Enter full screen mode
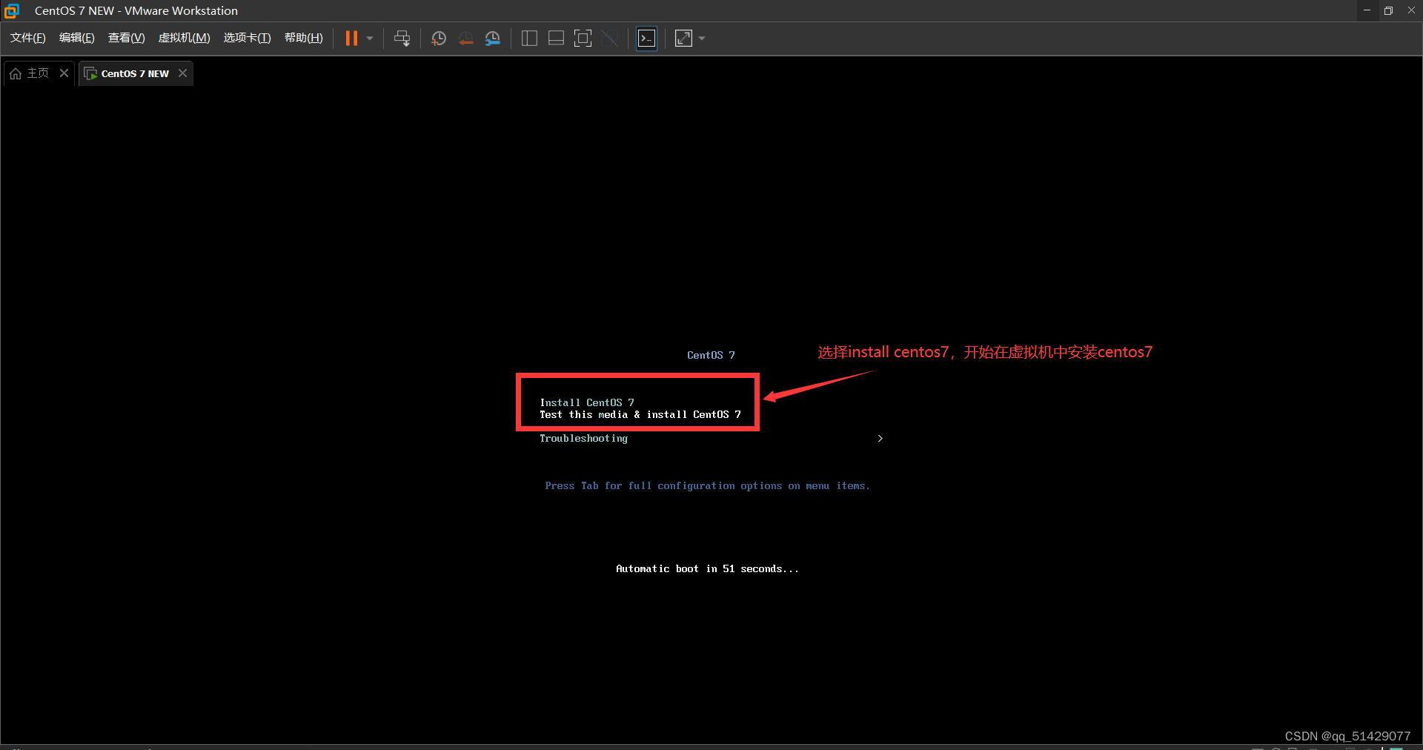Image resolution: width=1423 pixels, height=750 pixels. (583, 39)
